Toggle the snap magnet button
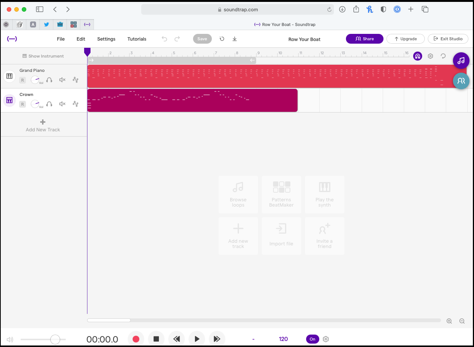Image resolution: width=474 pixels, height=347 pixels. [418, 56]
